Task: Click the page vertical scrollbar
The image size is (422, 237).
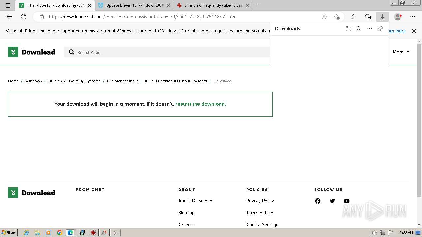Action: [419, 120]
